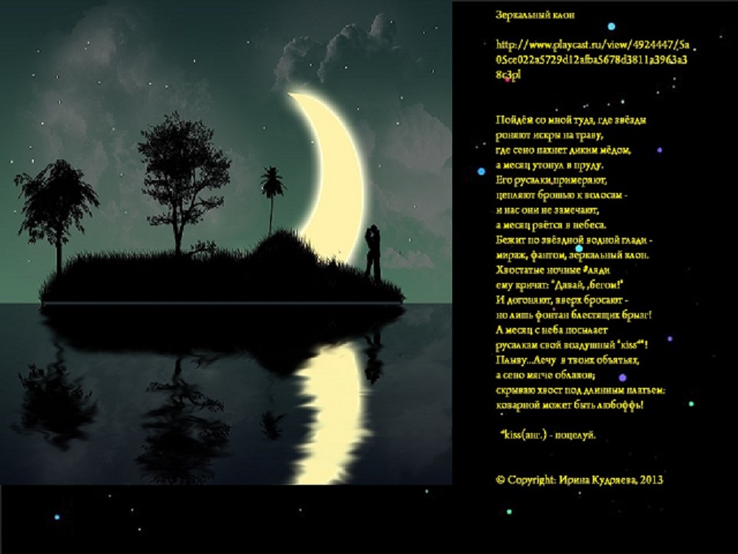Select the line "роняют искры на траву"
738x554 pixels.
[549, 135]
